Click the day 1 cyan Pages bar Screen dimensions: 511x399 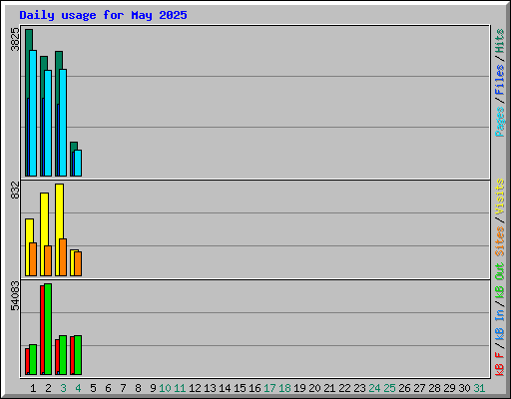pyautogui.click(x=33, y=113)
